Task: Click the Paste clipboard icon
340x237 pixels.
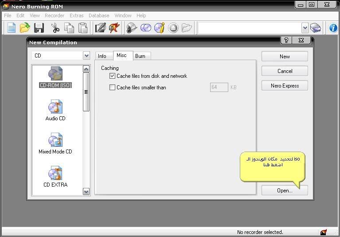Action: [x=83, y=28]
